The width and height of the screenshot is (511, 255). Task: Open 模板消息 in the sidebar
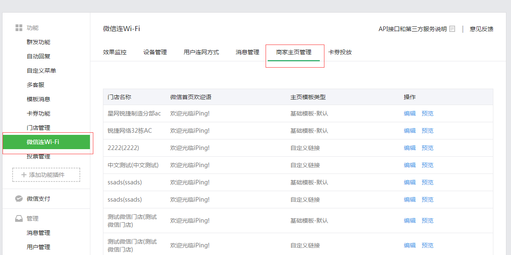coord(39,99)
